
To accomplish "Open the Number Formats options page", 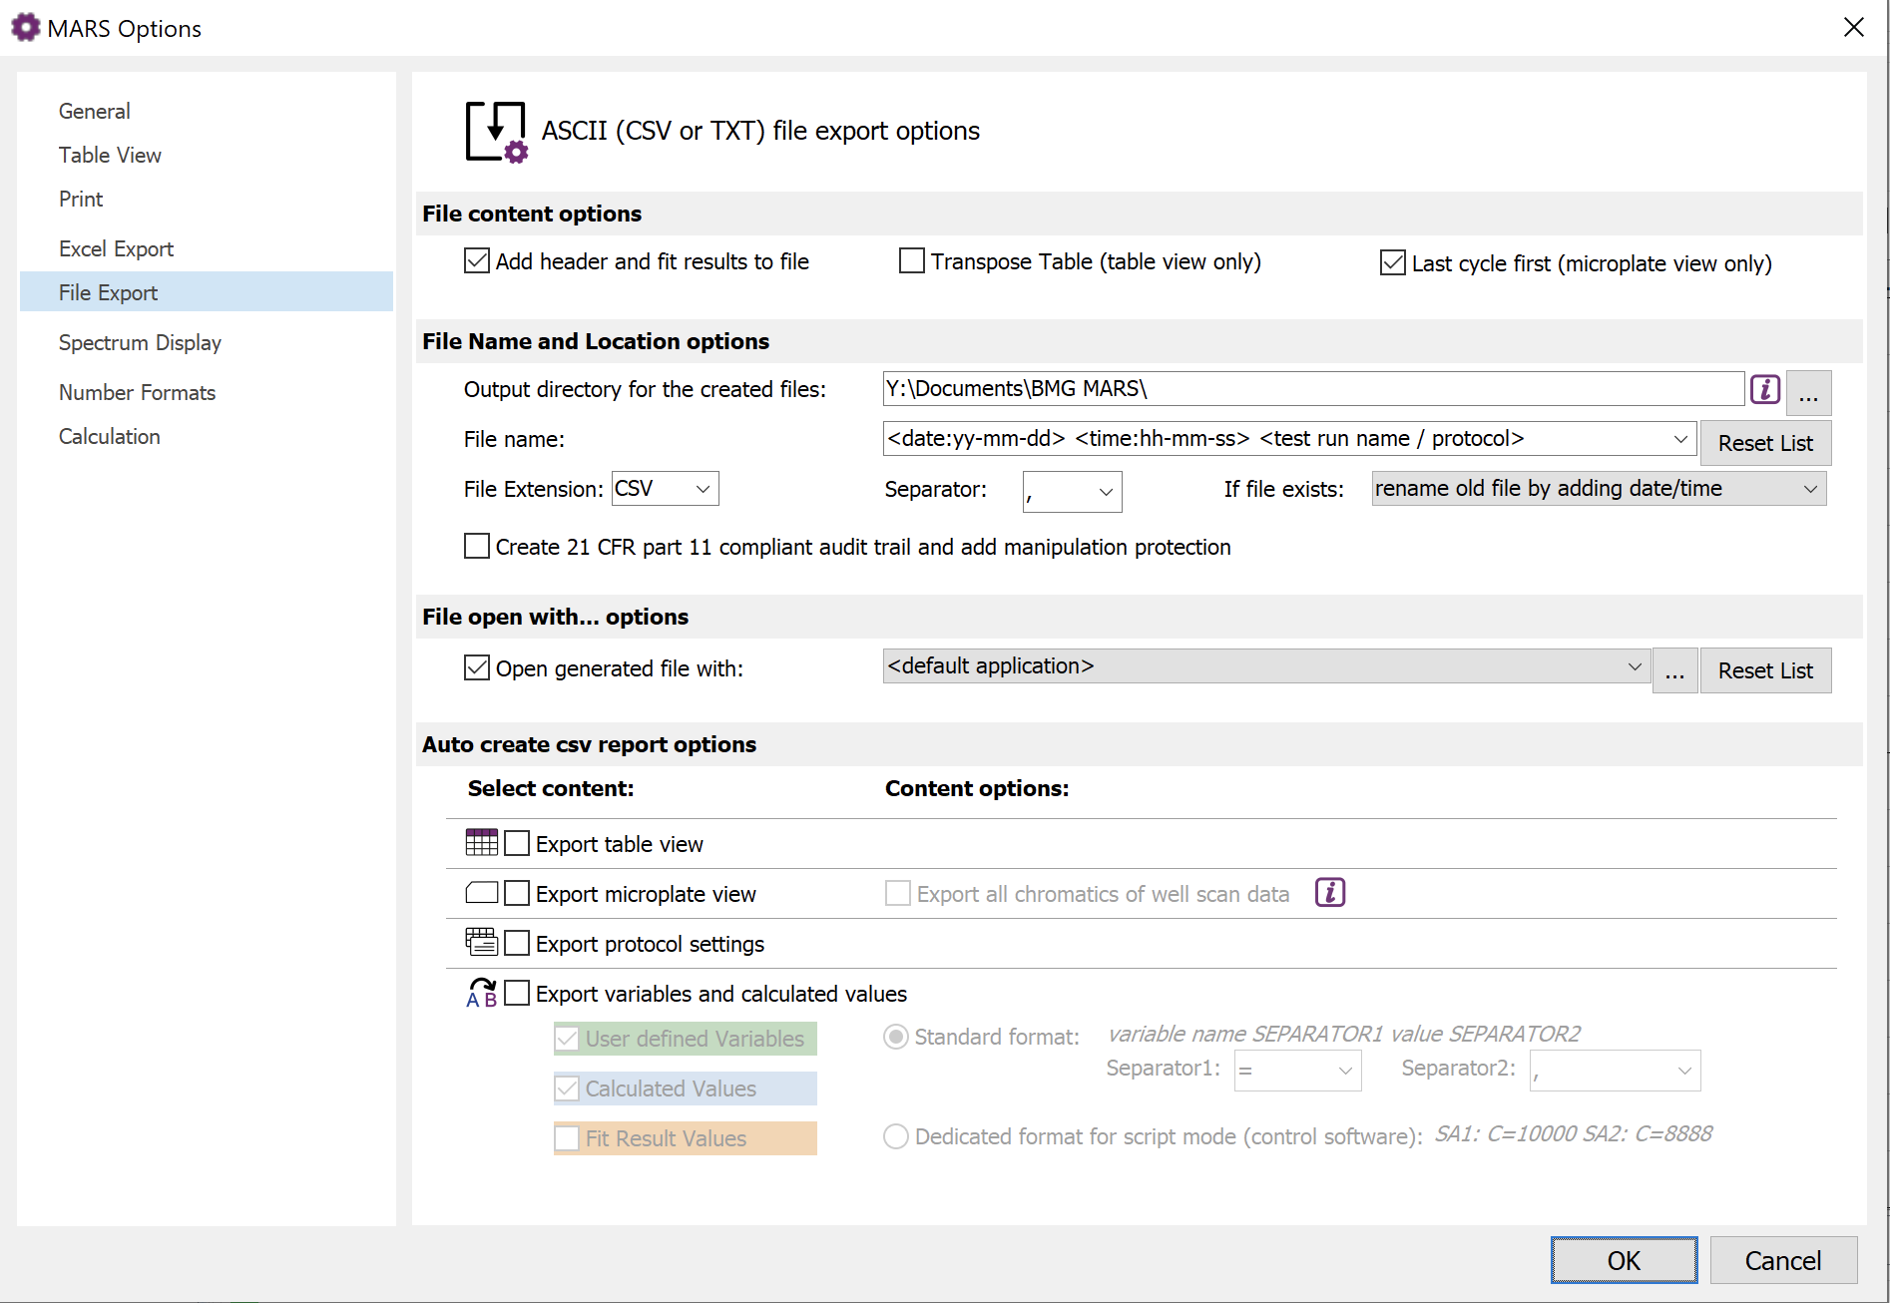I will pos(137,392).
